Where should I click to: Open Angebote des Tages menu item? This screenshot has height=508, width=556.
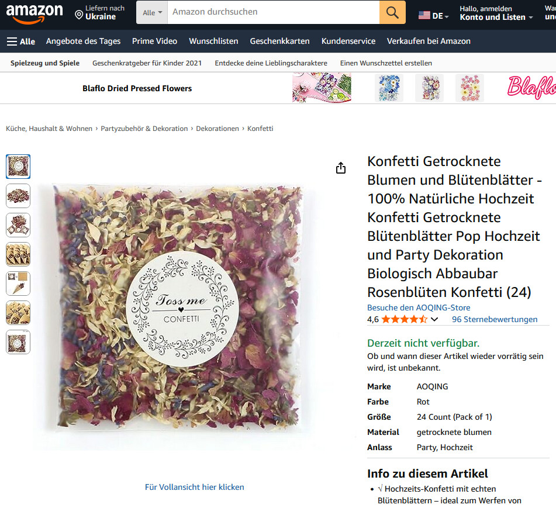(84, 41)
